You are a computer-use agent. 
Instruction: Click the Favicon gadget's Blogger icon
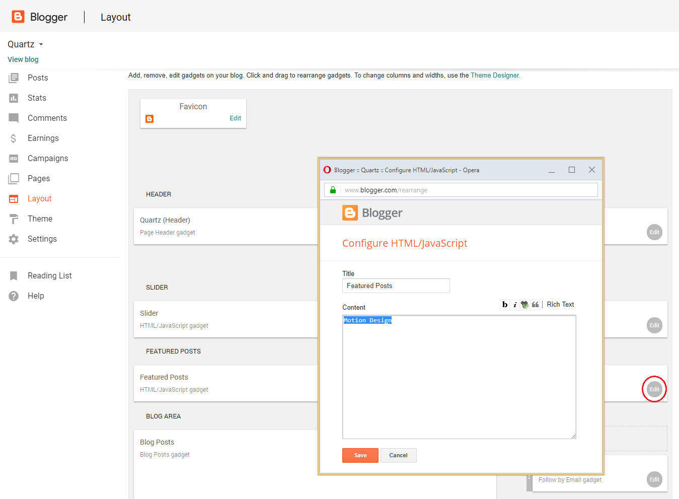[149, 119]
